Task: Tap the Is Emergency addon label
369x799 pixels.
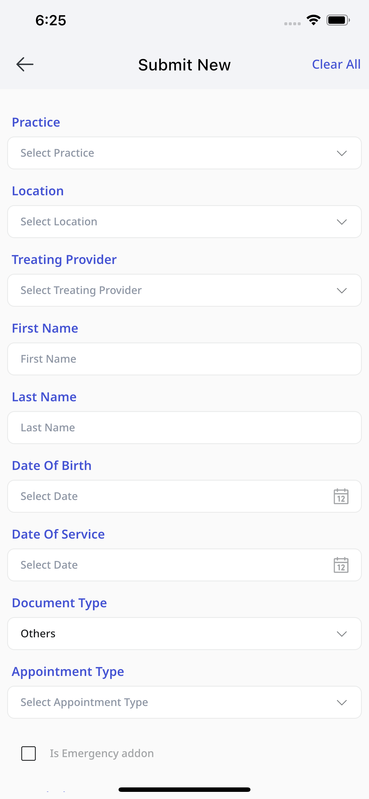Action: tap(102, 754)
